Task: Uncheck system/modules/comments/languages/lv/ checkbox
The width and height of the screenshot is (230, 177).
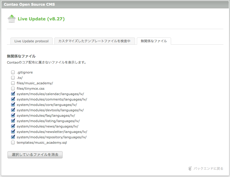Action: [13, 99]
